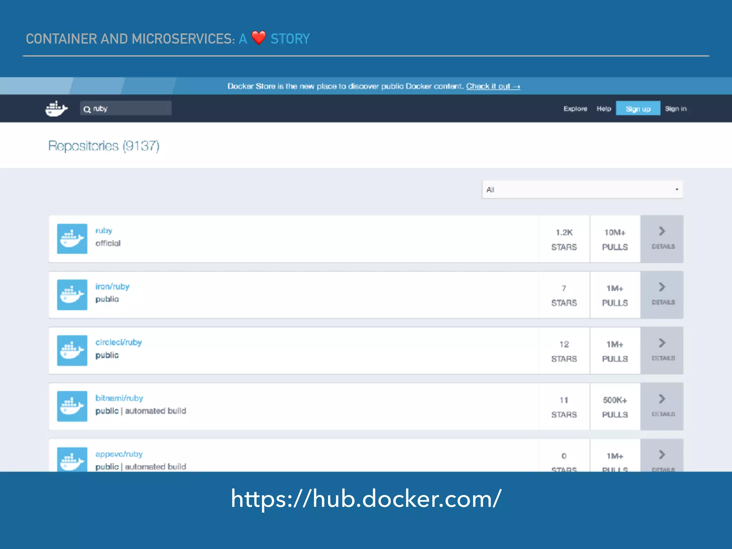Click the official label under ruby
732x549 pixels.
coord(108,243)
